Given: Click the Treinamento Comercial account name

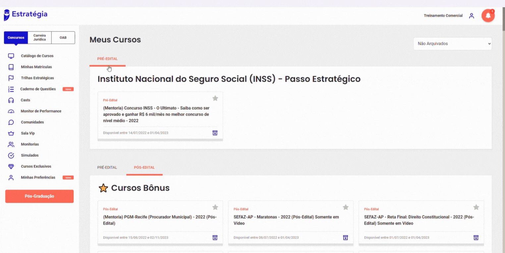Looking at the screenshot, I should (x=443, y=16).
